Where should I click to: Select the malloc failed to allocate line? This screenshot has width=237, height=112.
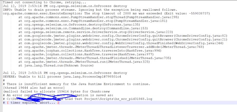coord(56,92)
